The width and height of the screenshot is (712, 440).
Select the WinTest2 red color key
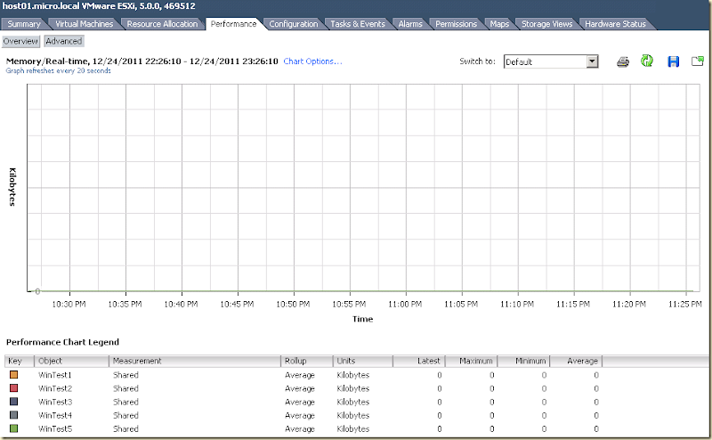tap(13, 388)
